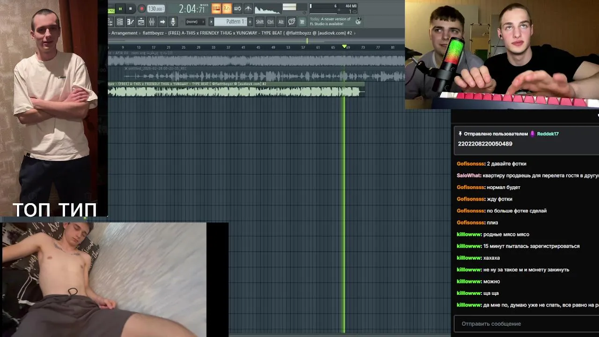Click the notification badge icon
The height and width of the screenshot is (337, 599).
(358, 21)
